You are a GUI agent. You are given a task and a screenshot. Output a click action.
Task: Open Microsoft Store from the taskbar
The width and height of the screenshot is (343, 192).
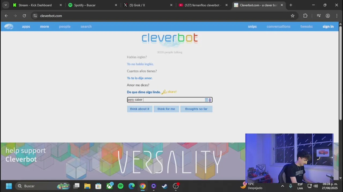coord(98,186)
